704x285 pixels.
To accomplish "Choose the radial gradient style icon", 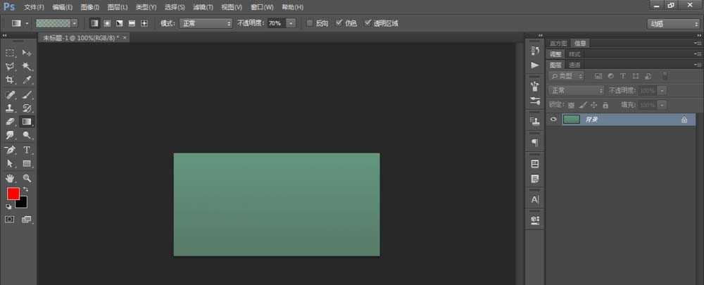I will click(x=107, y=23).
